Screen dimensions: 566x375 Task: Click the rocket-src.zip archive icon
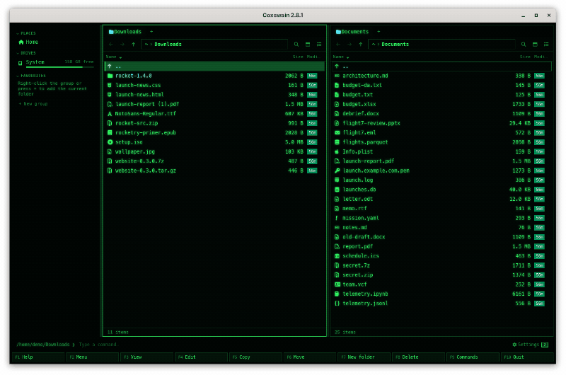click(110, 123)
